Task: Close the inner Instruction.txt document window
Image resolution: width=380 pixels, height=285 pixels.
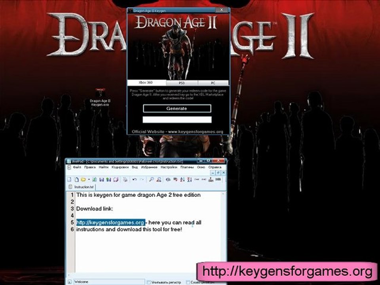Action: (223, 173)
